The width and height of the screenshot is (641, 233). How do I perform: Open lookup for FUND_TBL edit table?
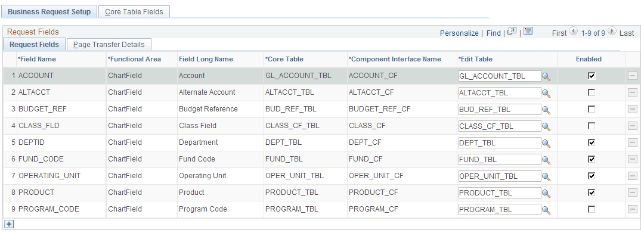(546, 160)
